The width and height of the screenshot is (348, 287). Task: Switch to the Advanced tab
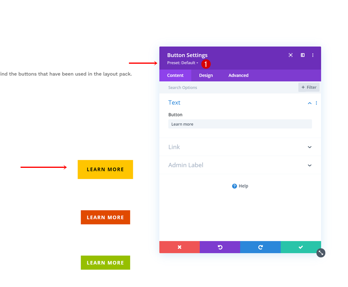(238, 76)
